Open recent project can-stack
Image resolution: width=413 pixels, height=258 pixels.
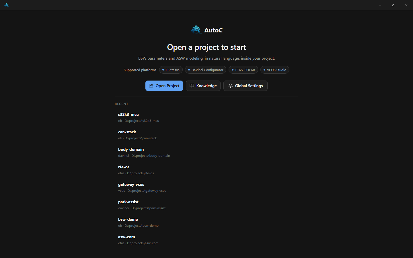click(x=206, y=135)
